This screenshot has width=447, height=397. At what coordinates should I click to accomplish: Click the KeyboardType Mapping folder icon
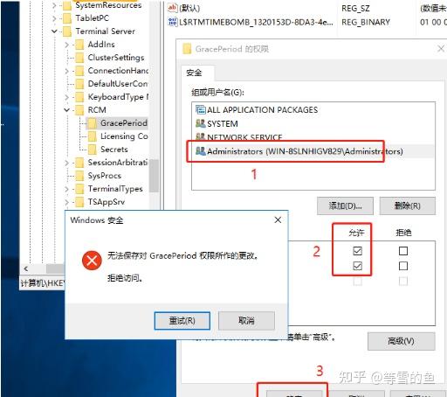pos(79,97)
